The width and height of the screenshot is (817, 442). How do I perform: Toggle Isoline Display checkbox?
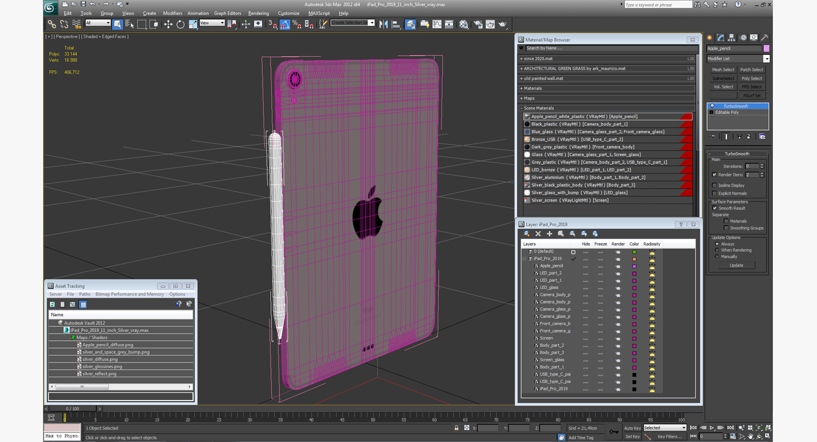(715, 185)
